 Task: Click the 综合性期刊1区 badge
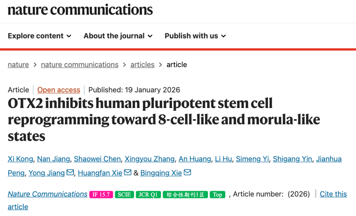tap(185, 195)
